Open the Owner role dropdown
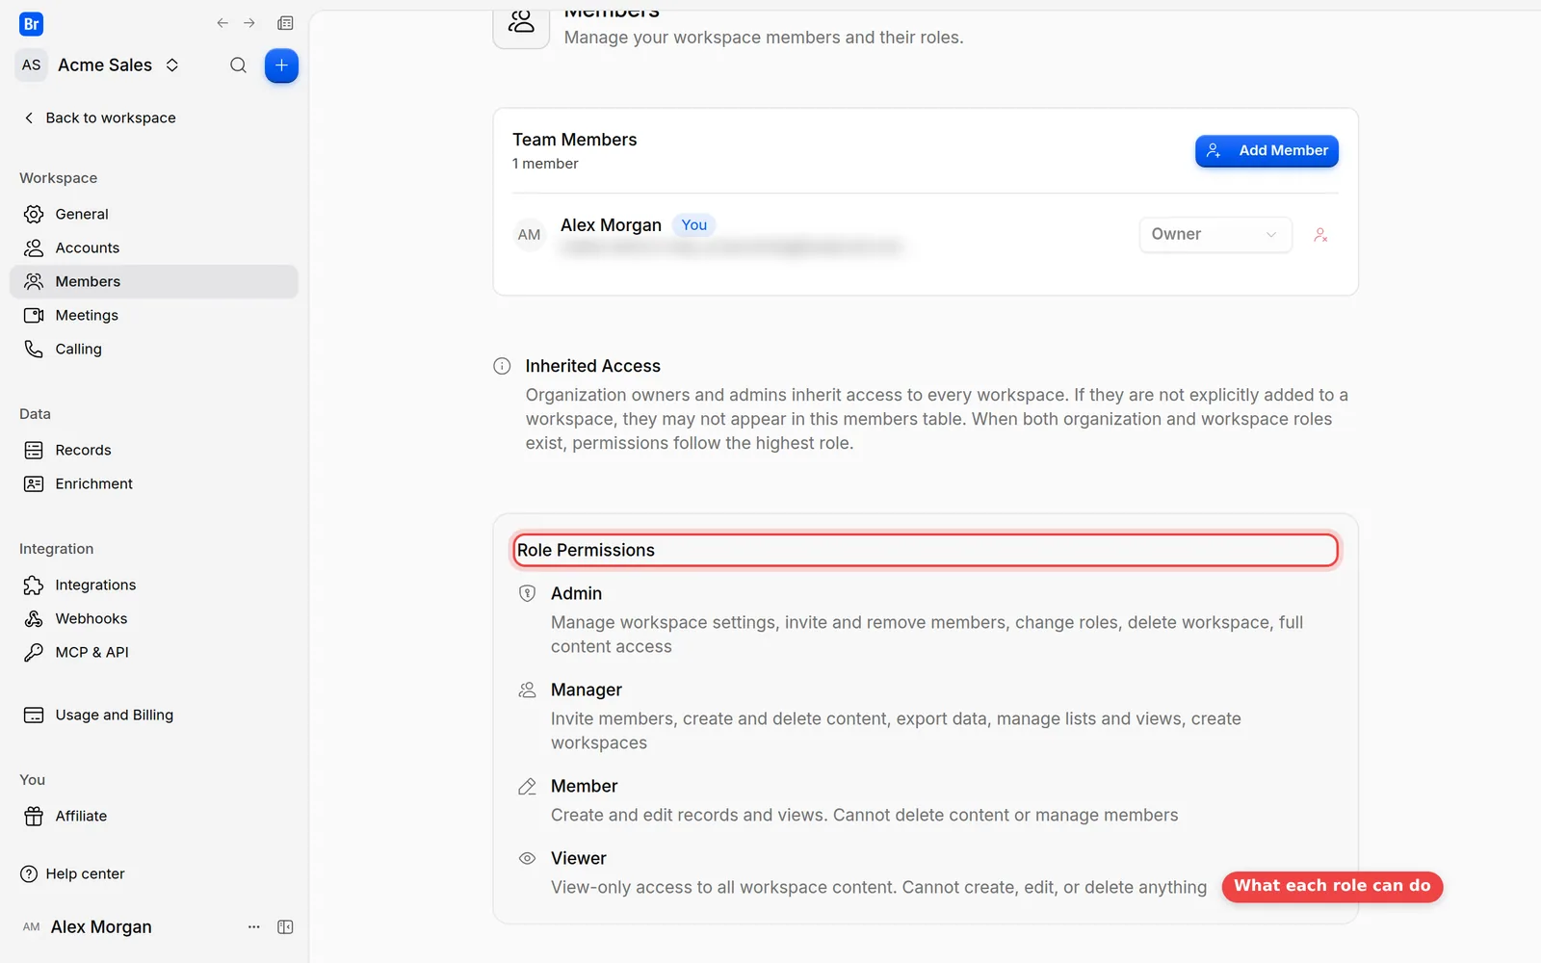This screenshot has height=963, width=1541. tap(1215, 234)
